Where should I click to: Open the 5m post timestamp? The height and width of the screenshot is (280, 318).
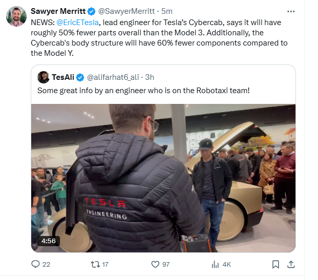tap(167, 11)
